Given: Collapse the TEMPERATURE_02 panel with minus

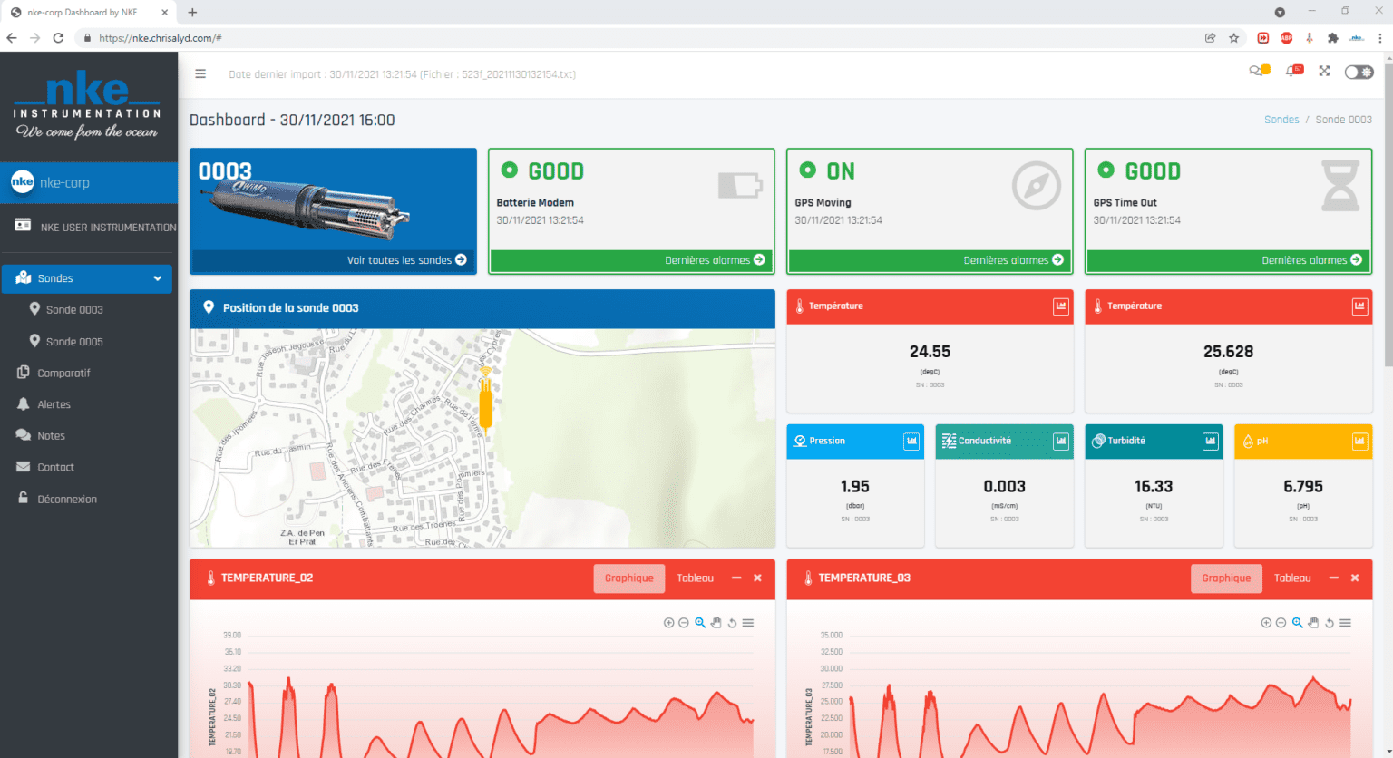Looking at the screenshot, I should click(736, 578).
